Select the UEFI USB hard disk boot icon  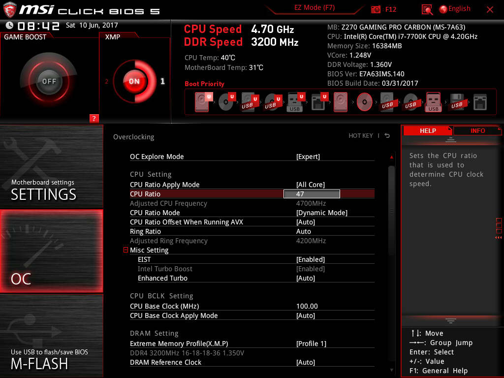tap(250, 102)
